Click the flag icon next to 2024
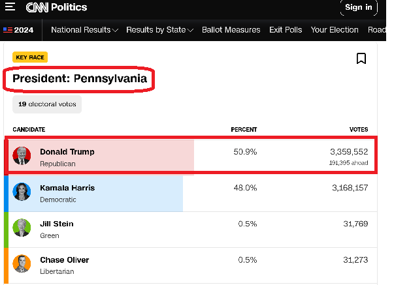 pyautogui.click(x=8, y=30)
